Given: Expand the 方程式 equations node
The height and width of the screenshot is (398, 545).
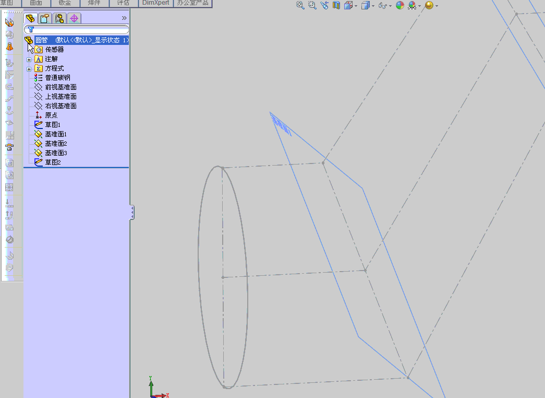Looking at the screenshot, I should (x=30, y=68).
